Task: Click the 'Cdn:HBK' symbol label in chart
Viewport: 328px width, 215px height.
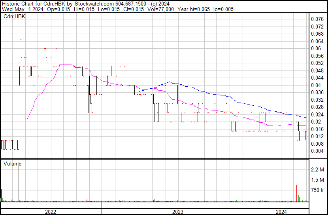Action: 15,16
